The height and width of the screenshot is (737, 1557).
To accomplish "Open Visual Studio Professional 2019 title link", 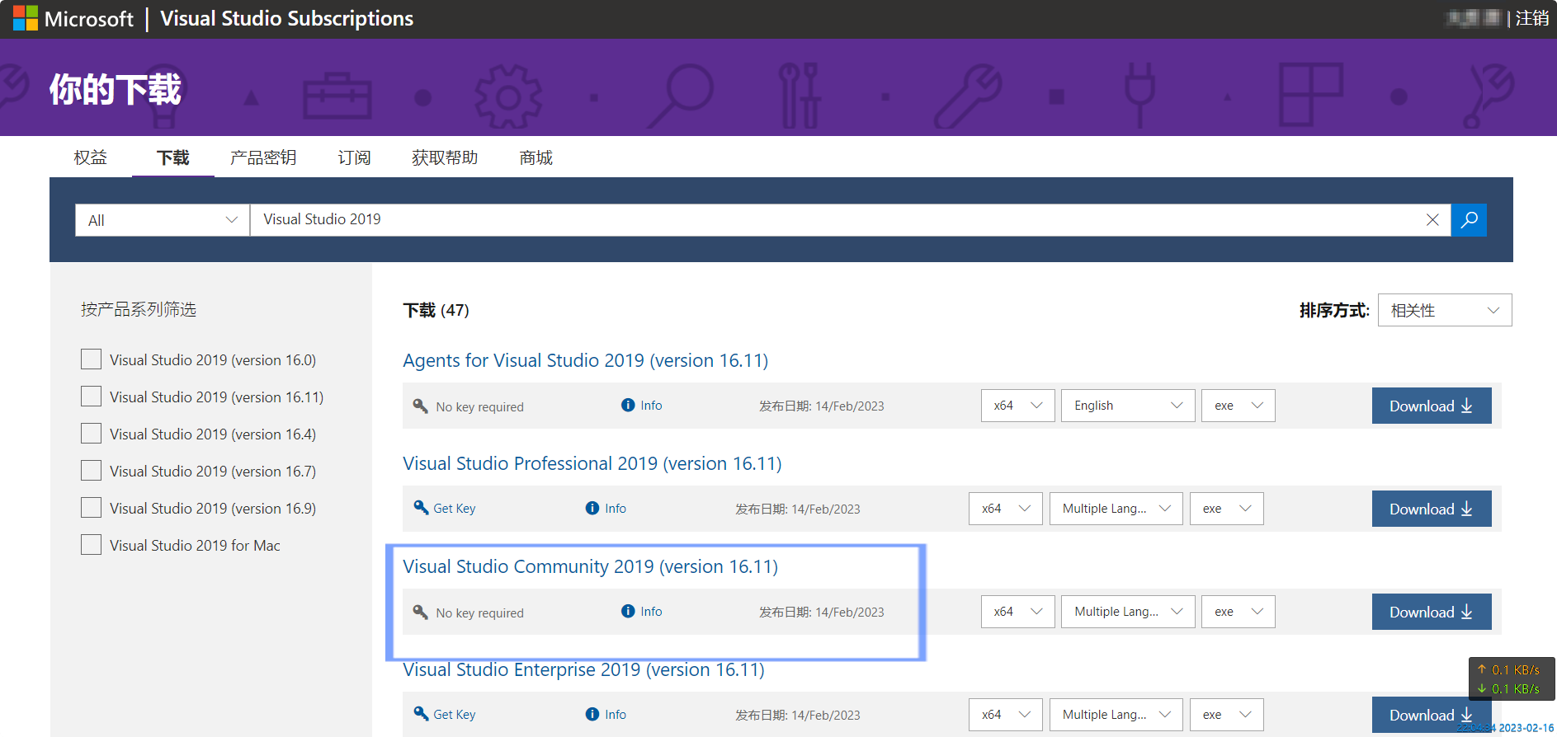I will coord(592,463).
